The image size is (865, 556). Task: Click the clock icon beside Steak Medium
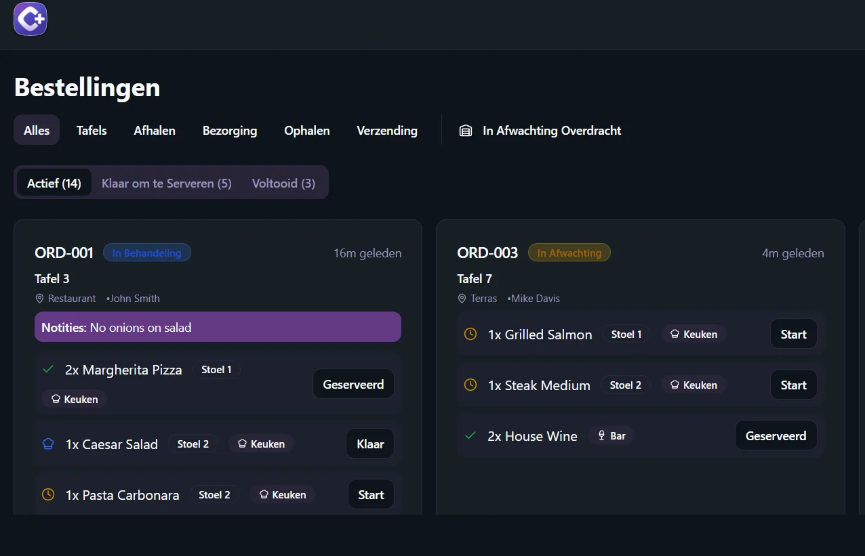pos(470,385)
